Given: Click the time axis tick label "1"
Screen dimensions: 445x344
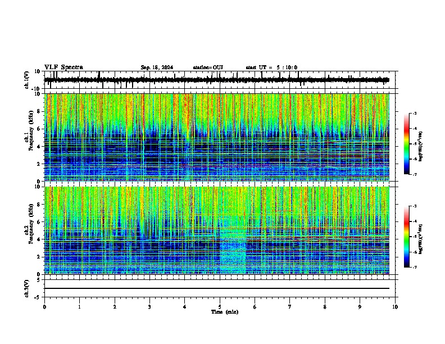Looking at the screenshot, I should click(79, 307).
